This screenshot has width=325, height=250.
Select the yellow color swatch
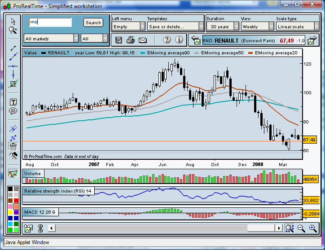pos(10,212)
